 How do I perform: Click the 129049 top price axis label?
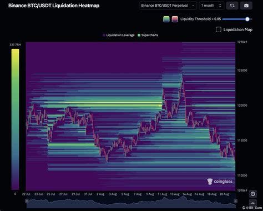242,42
